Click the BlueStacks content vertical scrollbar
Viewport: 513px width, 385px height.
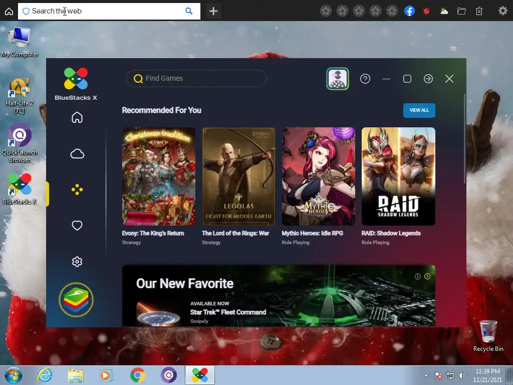464,139
